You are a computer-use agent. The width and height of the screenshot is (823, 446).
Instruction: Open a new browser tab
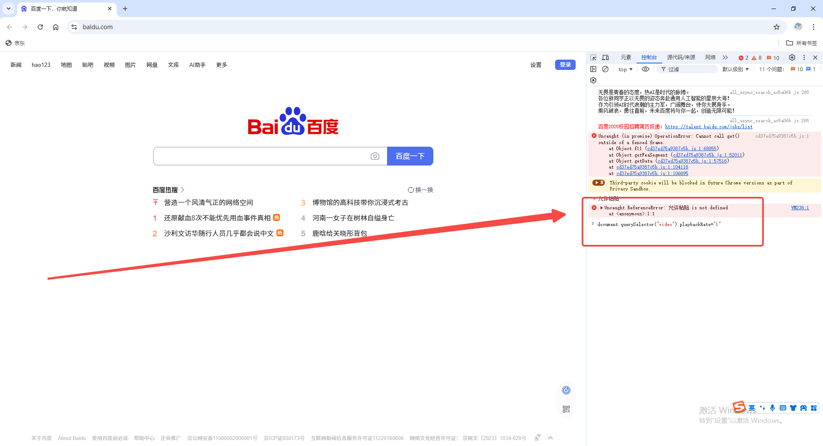[125, 9]
